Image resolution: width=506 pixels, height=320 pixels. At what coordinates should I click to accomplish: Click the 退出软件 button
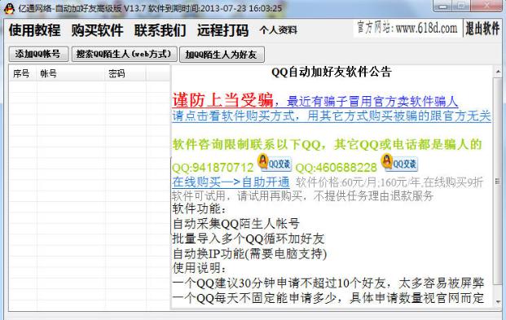point(482,28)
